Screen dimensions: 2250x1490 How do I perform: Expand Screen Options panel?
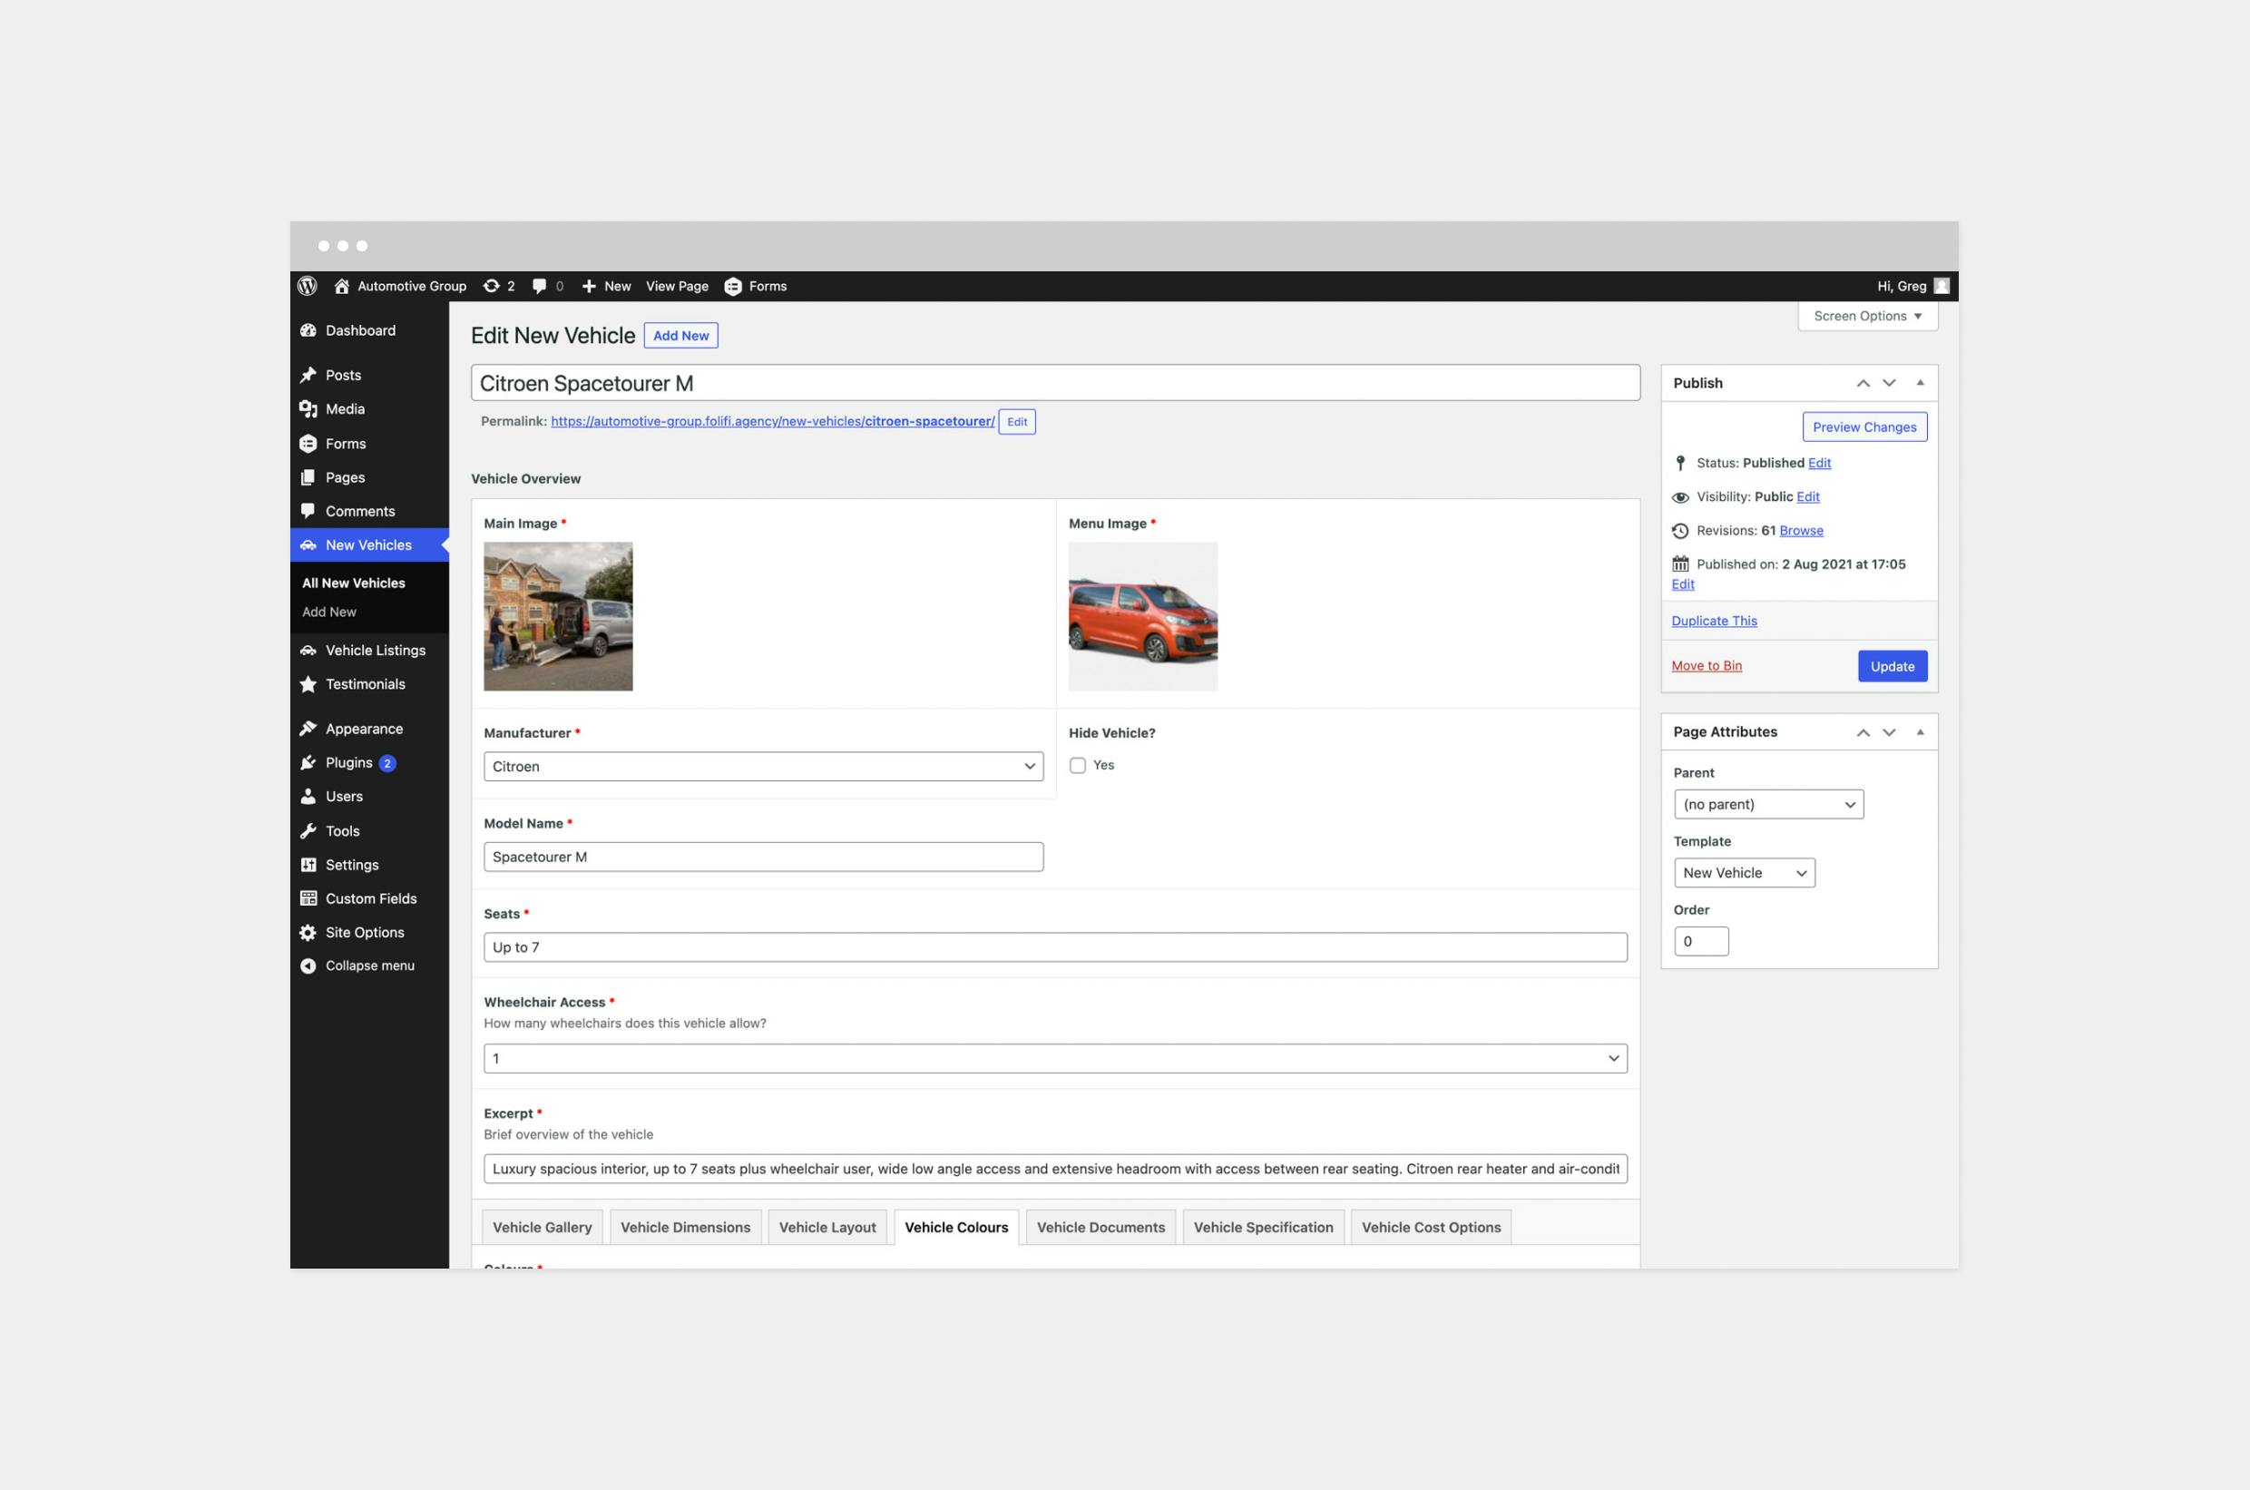tap(1867, 317)
